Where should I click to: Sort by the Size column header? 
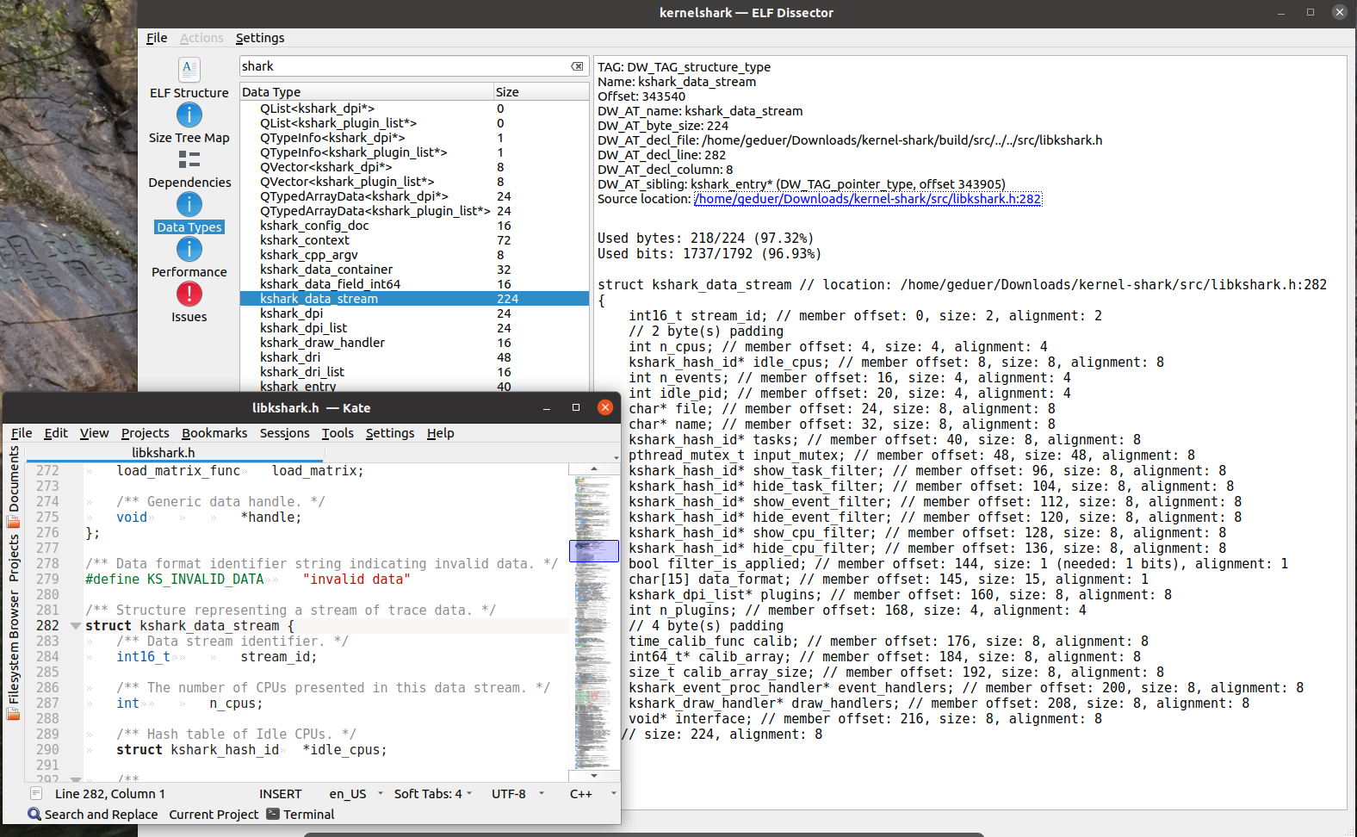(541, 92)
